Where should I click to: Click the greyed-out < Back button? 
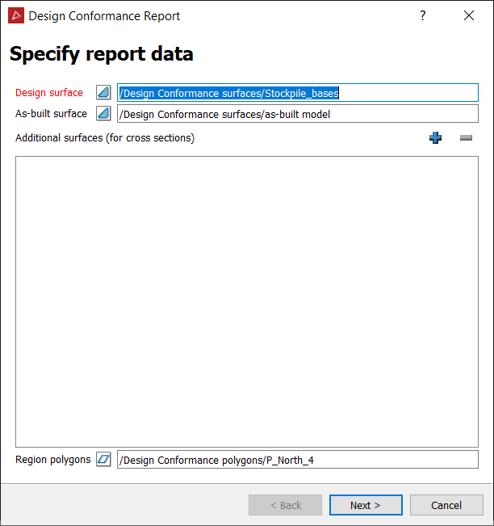pyautogui.click(x=285, y=505)
